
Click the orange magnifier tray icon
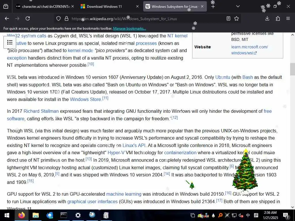[x=220, y=215]
